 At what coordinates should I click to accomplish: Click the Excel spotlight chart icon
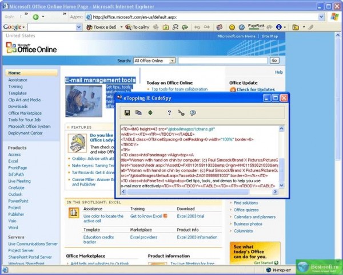coord(74,213)
